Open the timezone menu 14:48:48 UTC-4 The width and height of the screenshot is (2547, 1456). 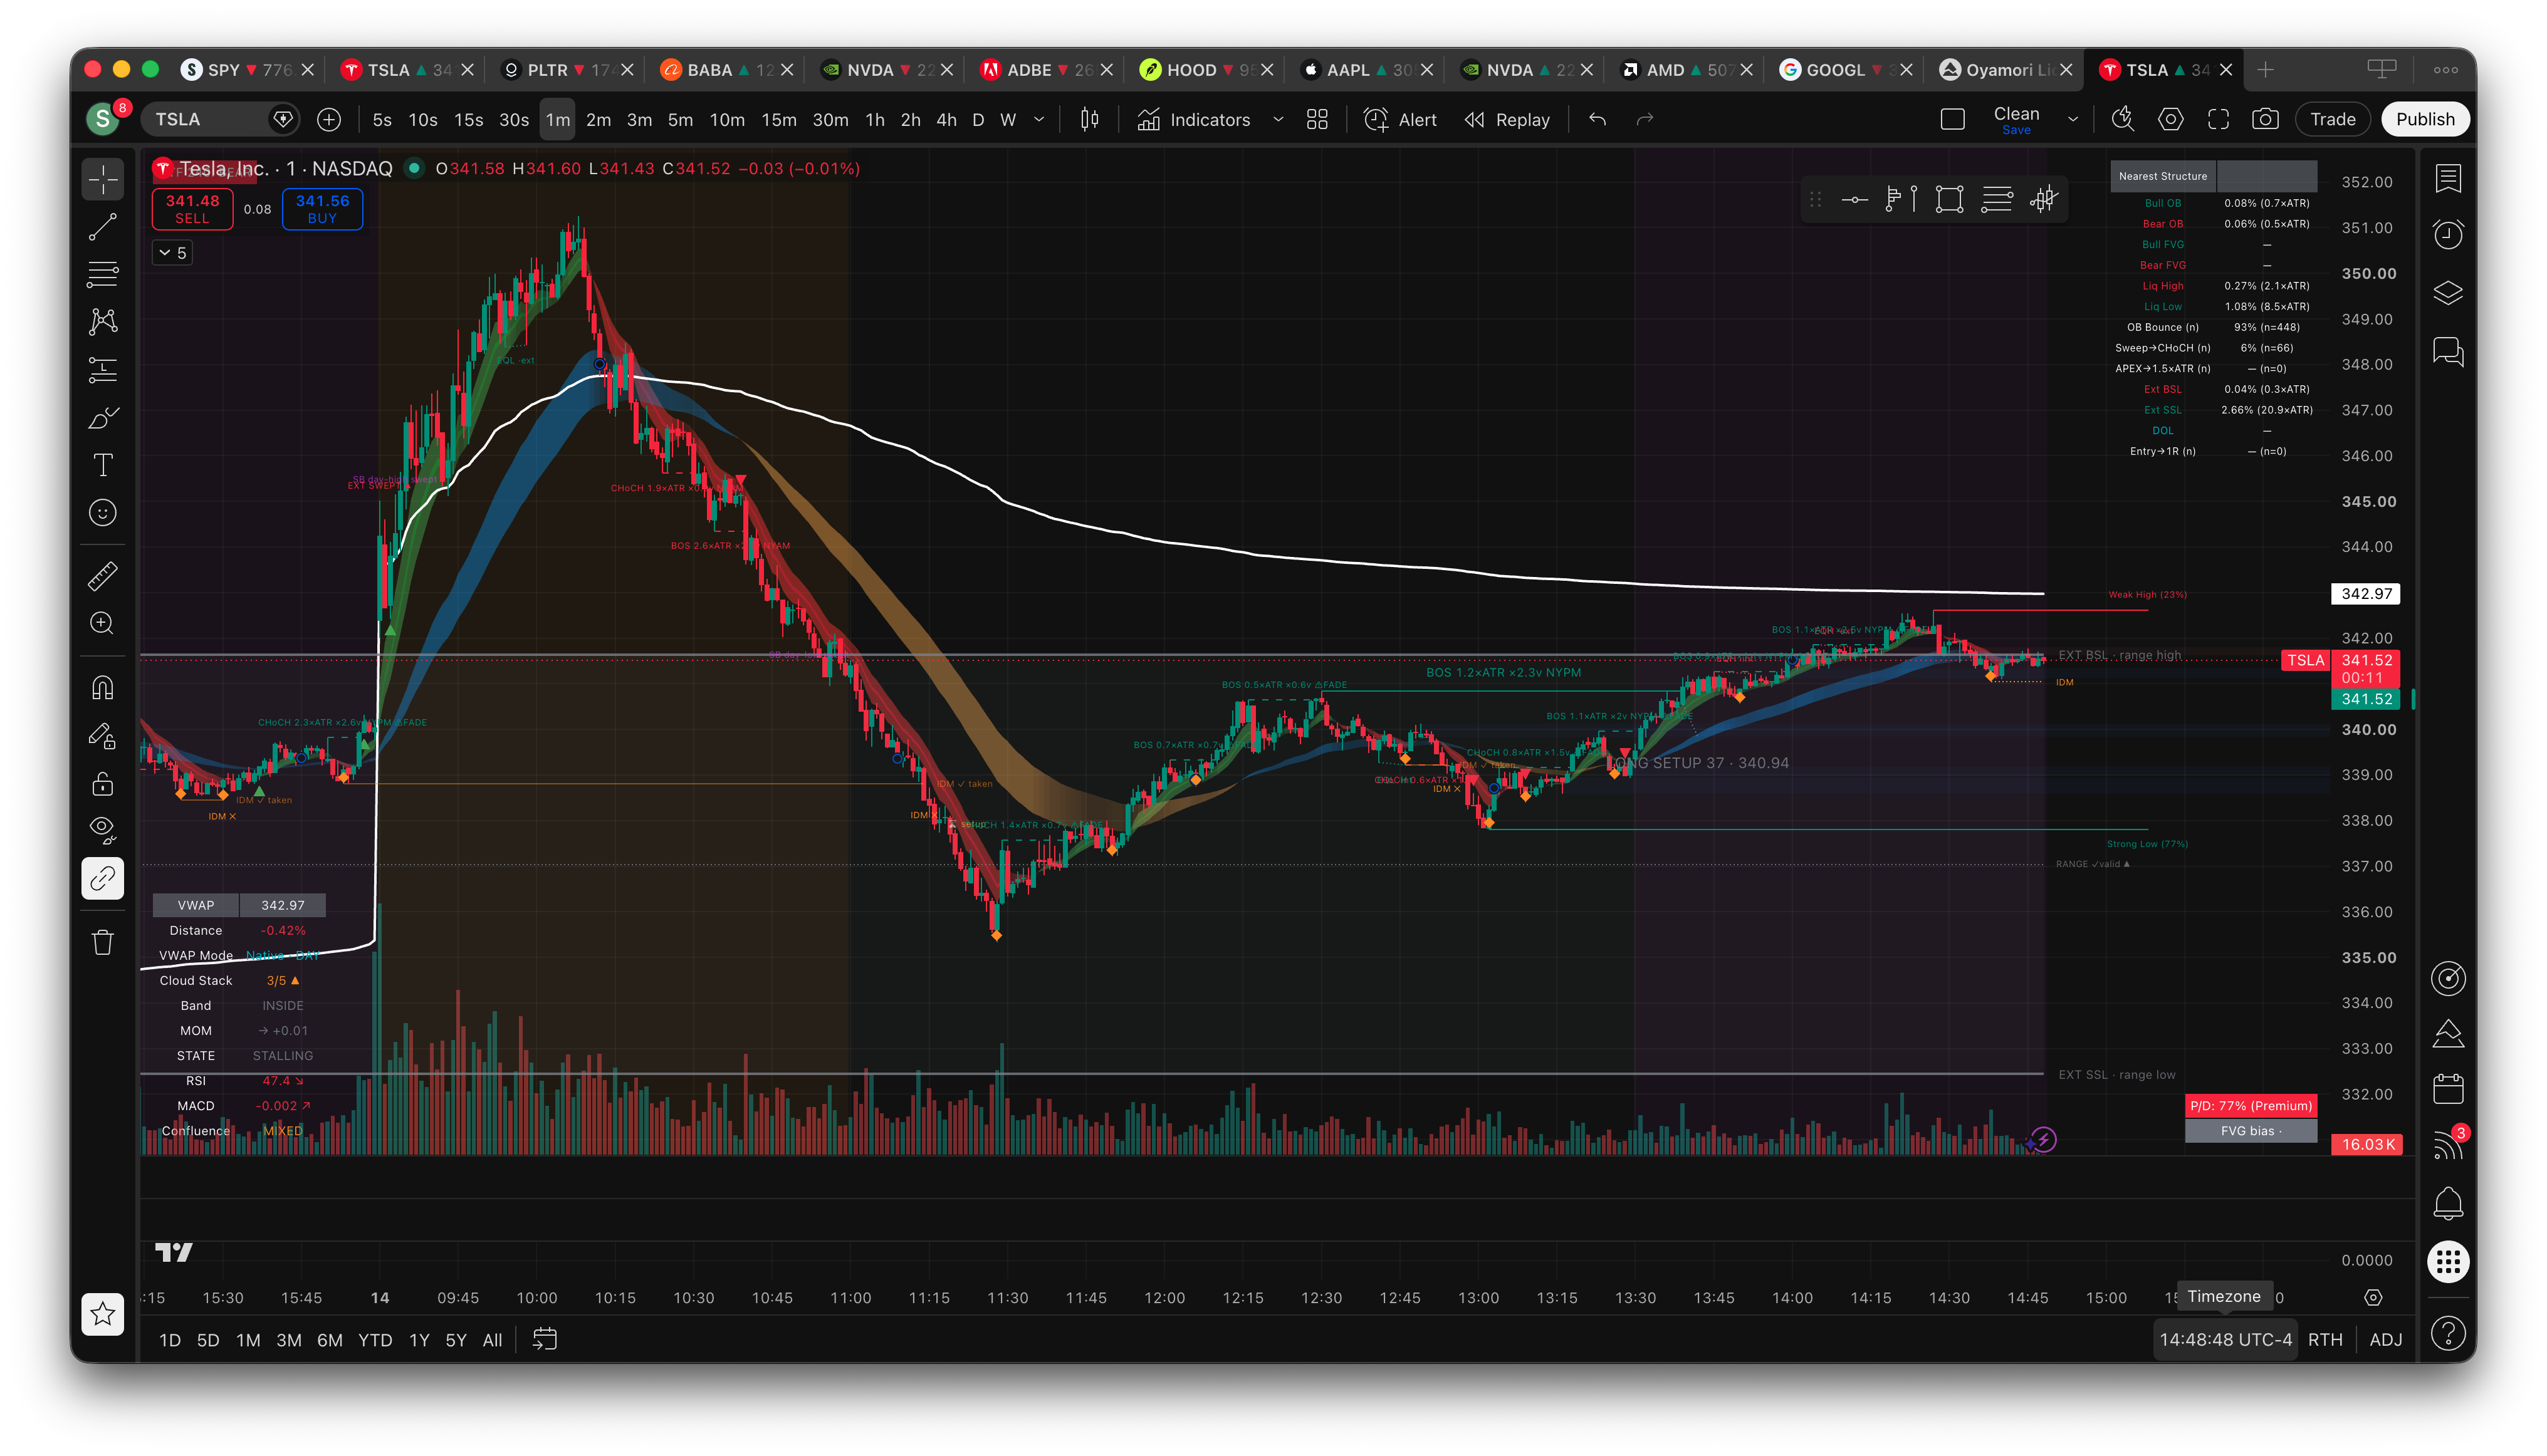pyautogui.click(x=2225, y=1339)
